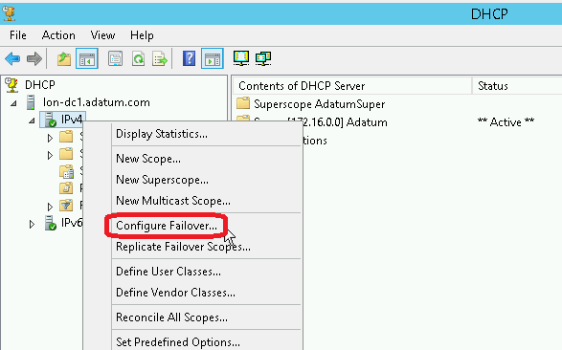562x350 pixels.
Task: Open the Action menu
Action: [x=58, y=35]
